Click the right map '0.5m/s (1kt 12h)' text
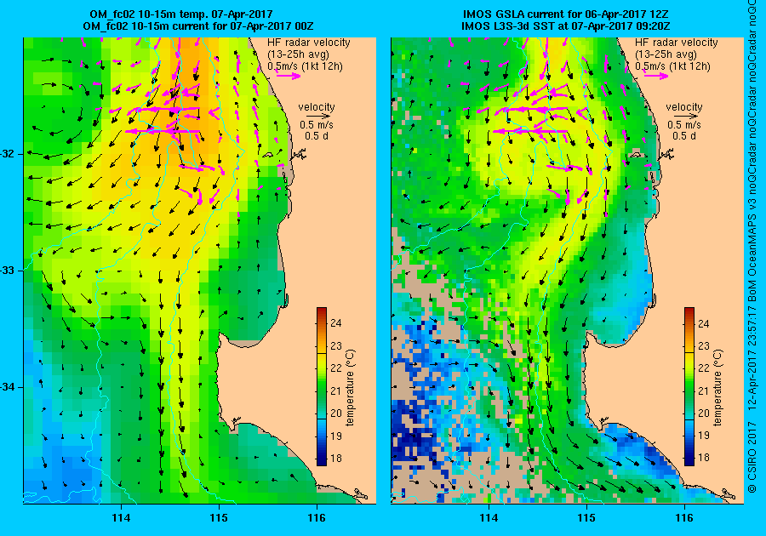This screenshot has height=536, width=766. coord(672,66)
